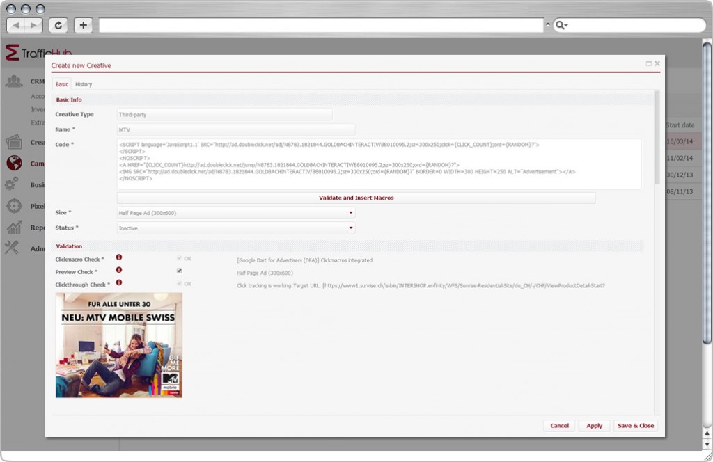The height and width of the screenshot is (462, 713).
Task: Click the Clickmacros integrated result text
Action: click(x=304, y=260)
